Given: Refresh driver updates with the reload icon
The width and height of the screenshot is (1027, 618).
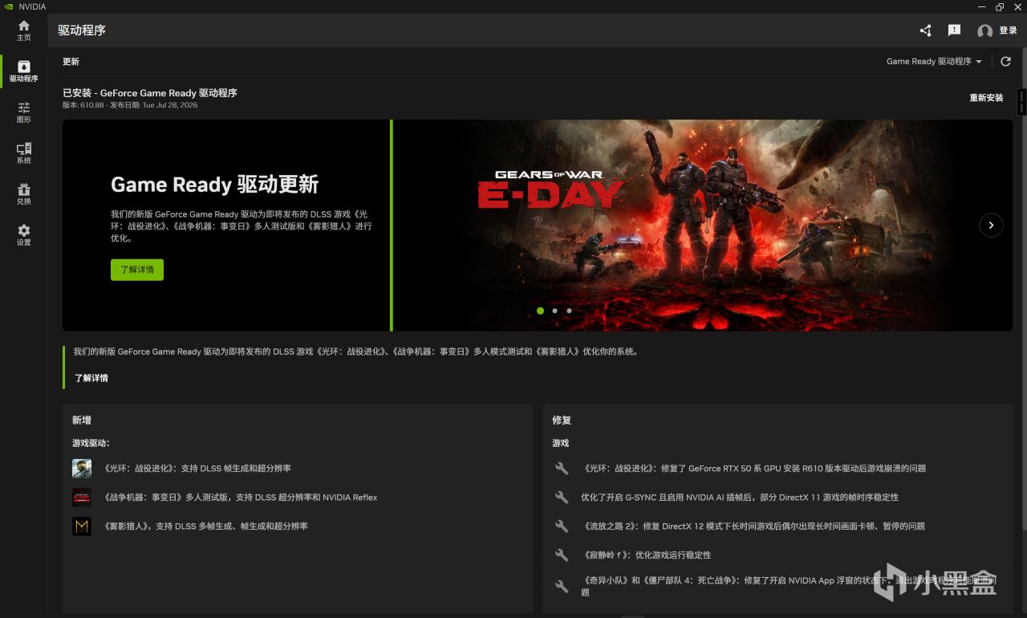Looking at the screenshot, I should [1005, 61].
